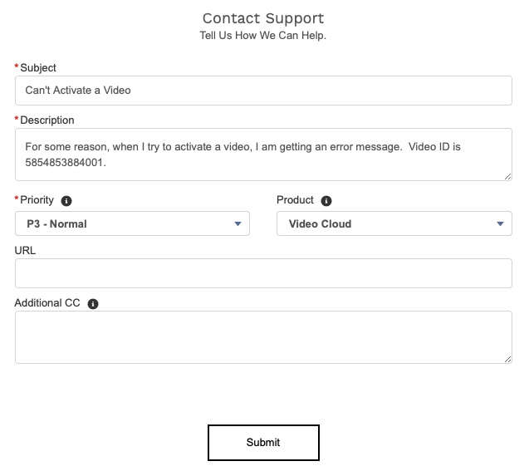Viewport: 529px width, 471px height.
Task: Click the Subject field label
Action: (38, 68)
